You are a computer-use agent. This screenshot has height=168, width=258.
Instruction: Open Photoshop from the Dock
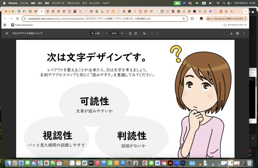tap(183, 163)
